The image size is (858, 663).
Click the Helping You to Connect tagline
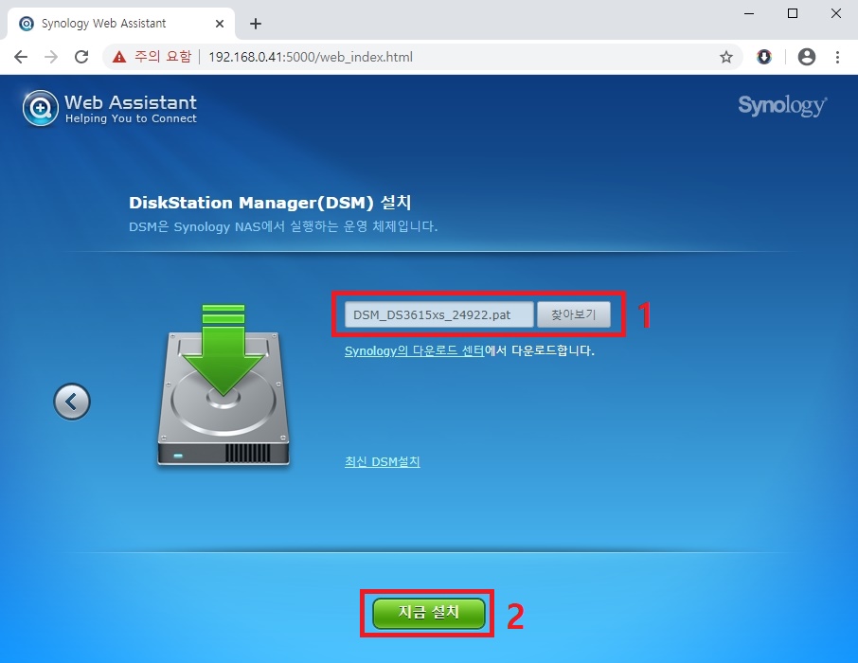(131, 118)
